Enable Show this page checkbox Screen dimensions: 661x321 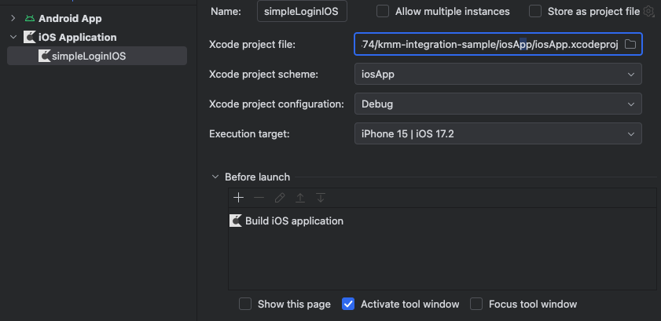pos(245,304)
